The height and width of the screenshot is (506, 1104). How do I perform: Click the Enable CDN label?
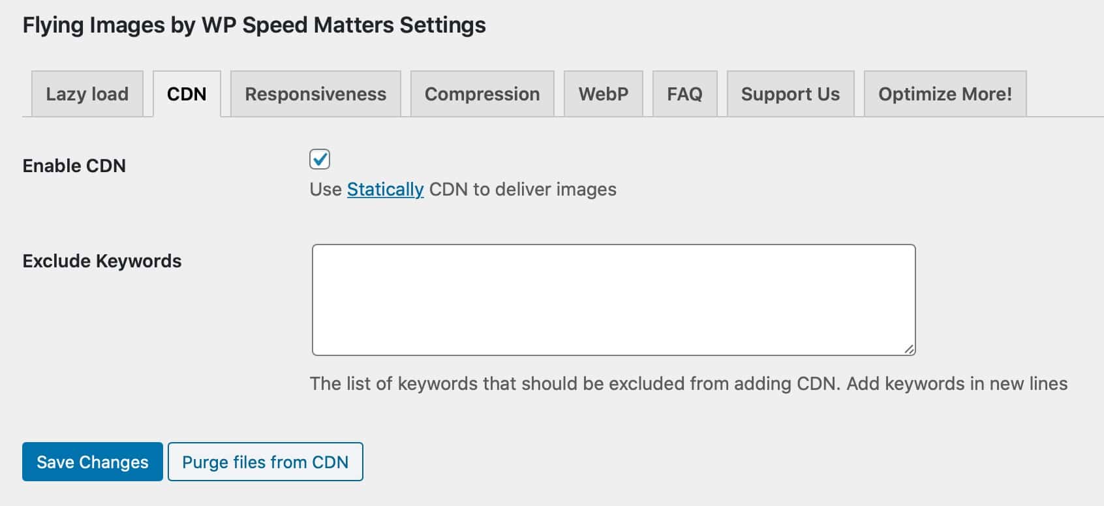(x=74, y=166)
